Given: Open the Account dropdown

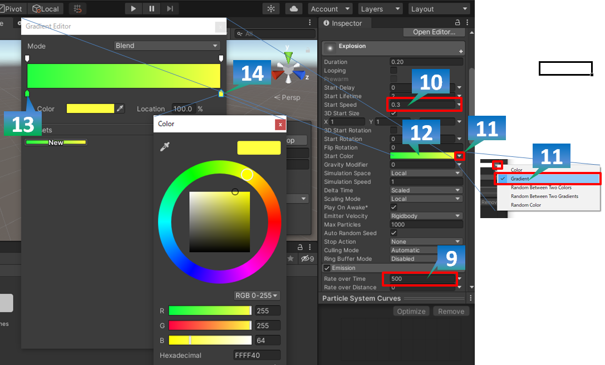Looking at the screenshot, I should click(330, 9).
